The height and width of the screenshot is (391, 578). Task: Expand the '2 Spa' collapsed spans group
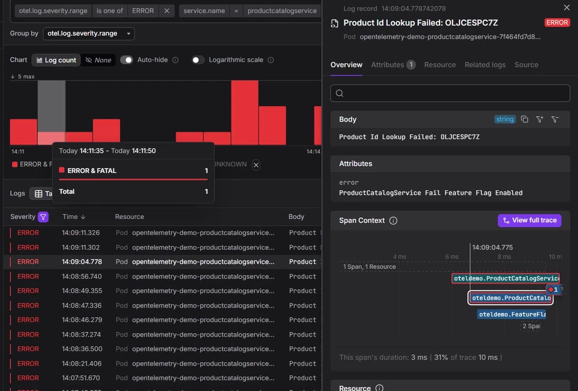point(531,326)
